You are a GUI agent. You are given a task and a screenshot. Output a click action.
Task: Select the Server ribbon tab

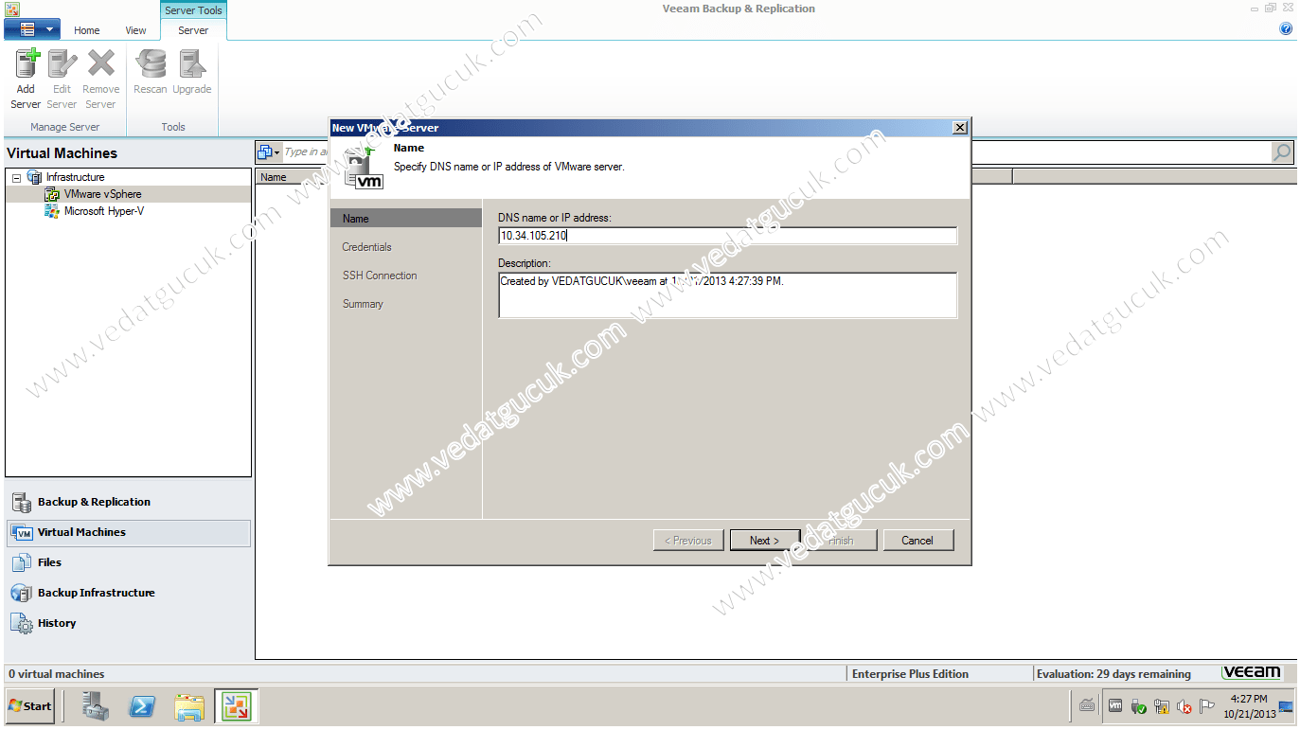click(x=193, y=30)
